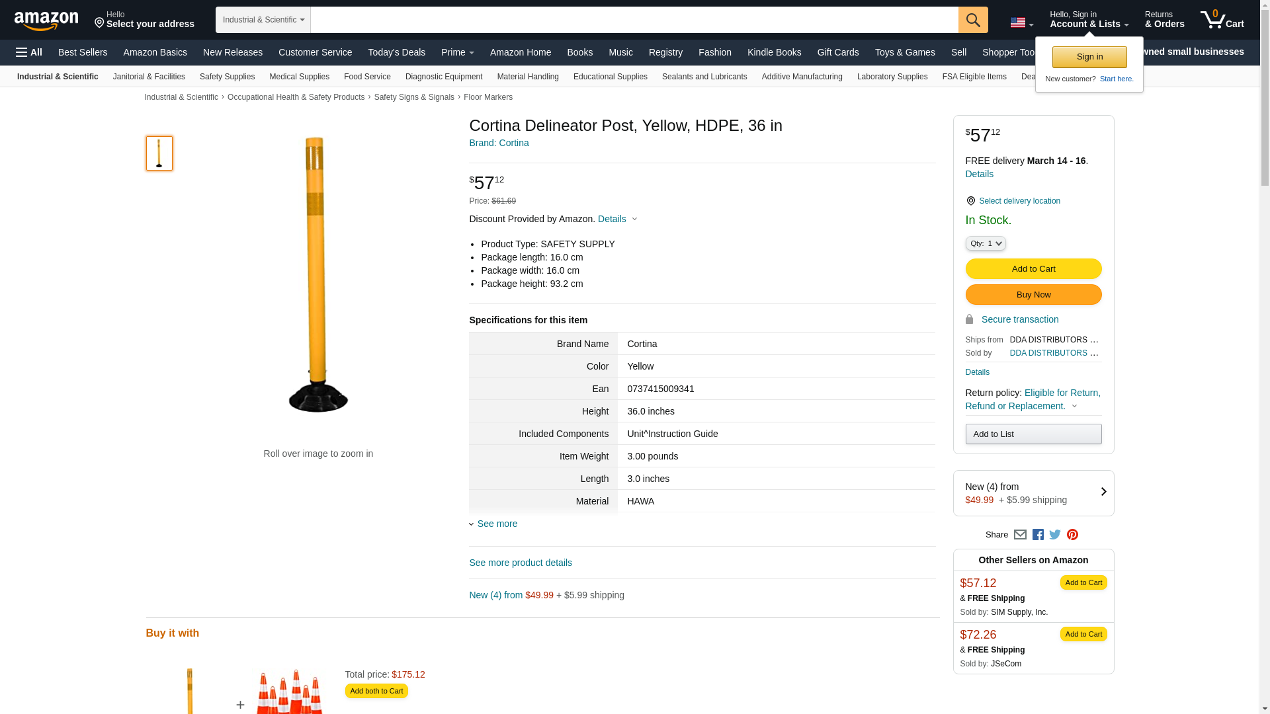Expand See more specifications
1270x714 pixels.
click(496, 524)
